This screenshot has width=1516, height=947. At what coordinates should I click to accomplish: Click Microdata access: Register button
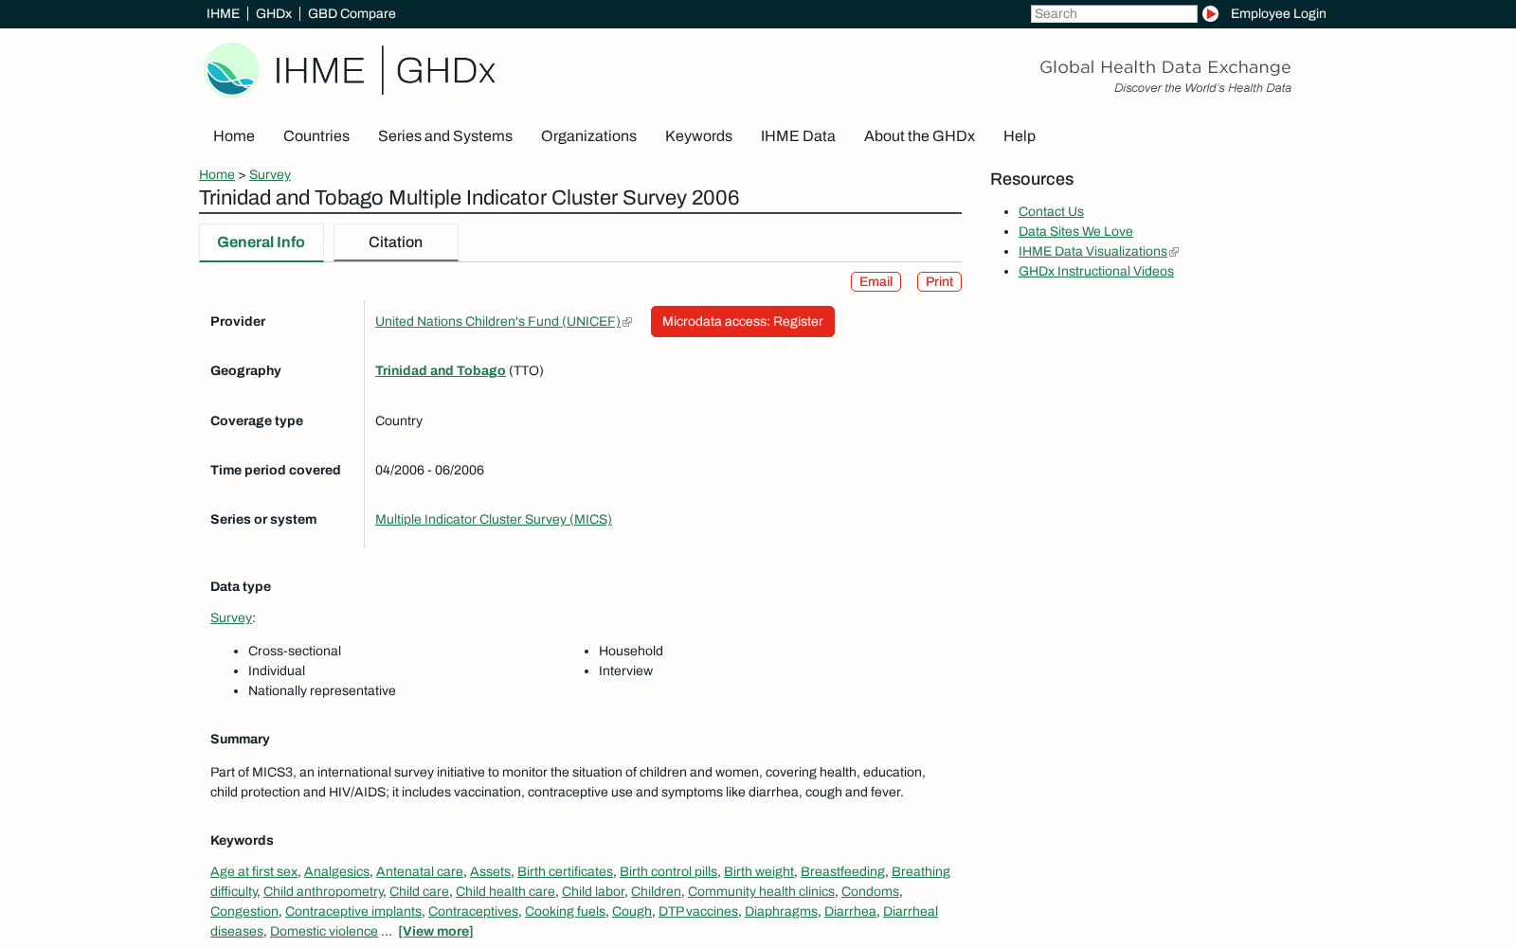743,321
